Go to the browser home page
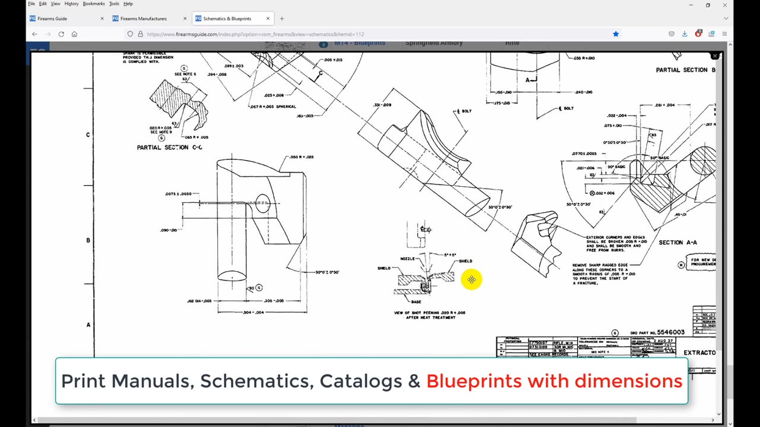Image resolution: width=760 pixels, height=427 pixels. coord(74,34)
